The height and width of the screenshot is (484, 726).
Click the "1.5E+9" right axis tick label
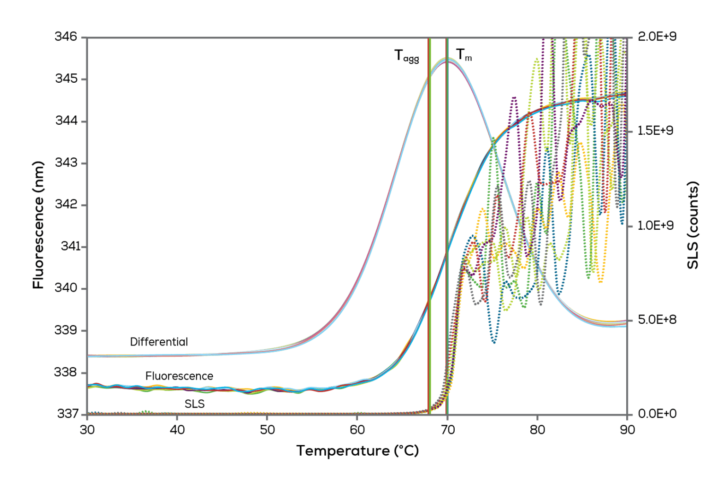point(656,131)
